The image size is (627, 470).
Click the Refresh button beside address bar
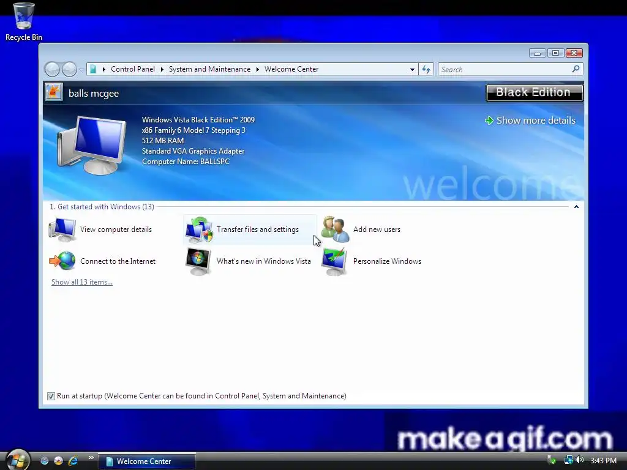pyautogui.click(x=426, y=70)
